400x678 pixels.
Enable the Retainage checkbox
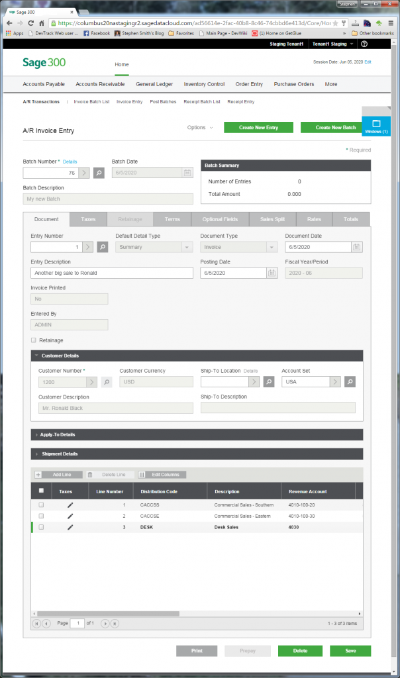(34, 340)
